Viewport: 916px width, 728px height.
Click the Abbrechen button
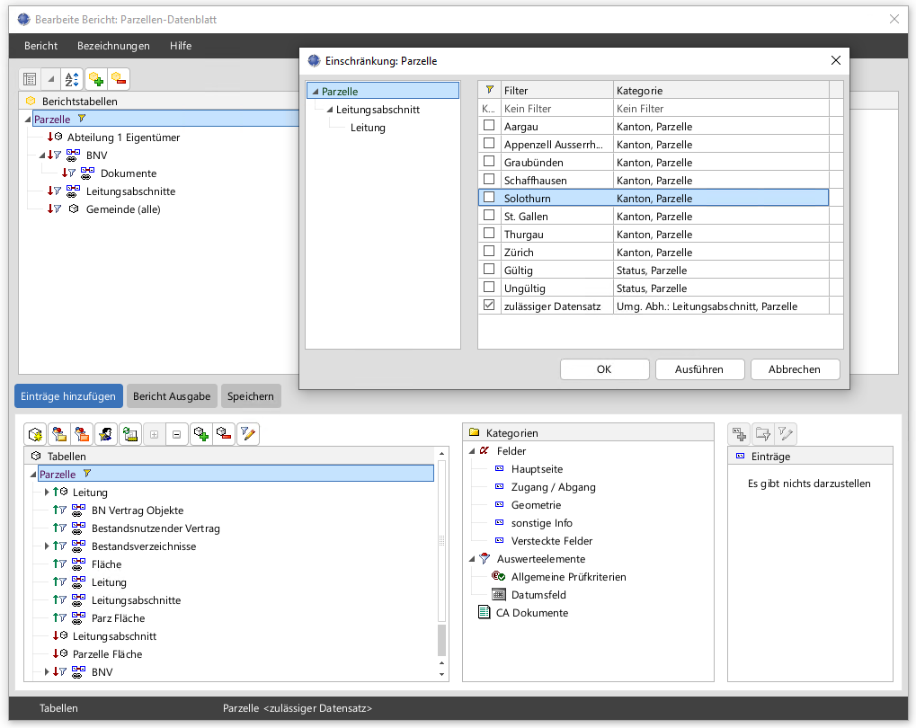pos(795,369)
